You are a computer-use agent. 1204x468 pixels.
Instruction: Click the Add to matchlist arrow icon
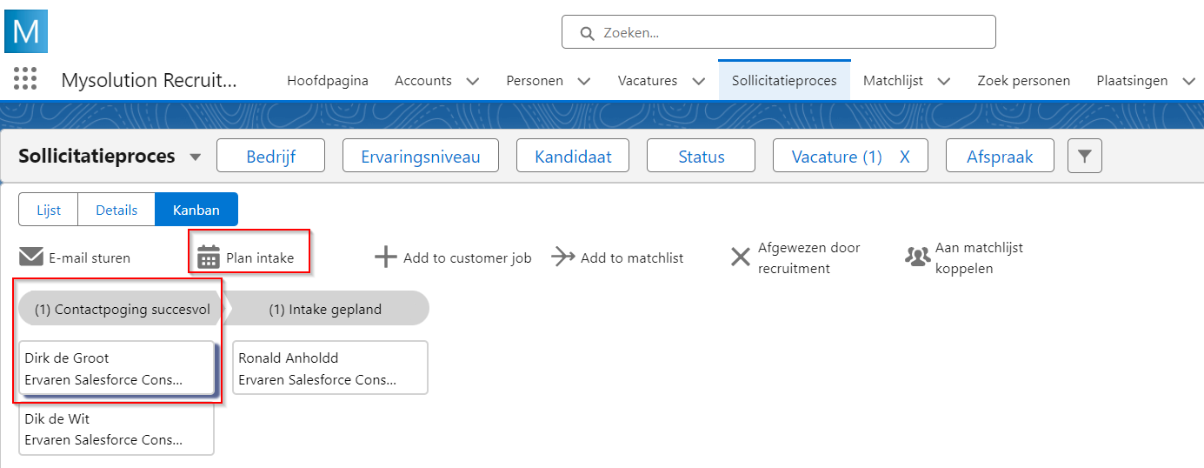(x=563, y=257)
